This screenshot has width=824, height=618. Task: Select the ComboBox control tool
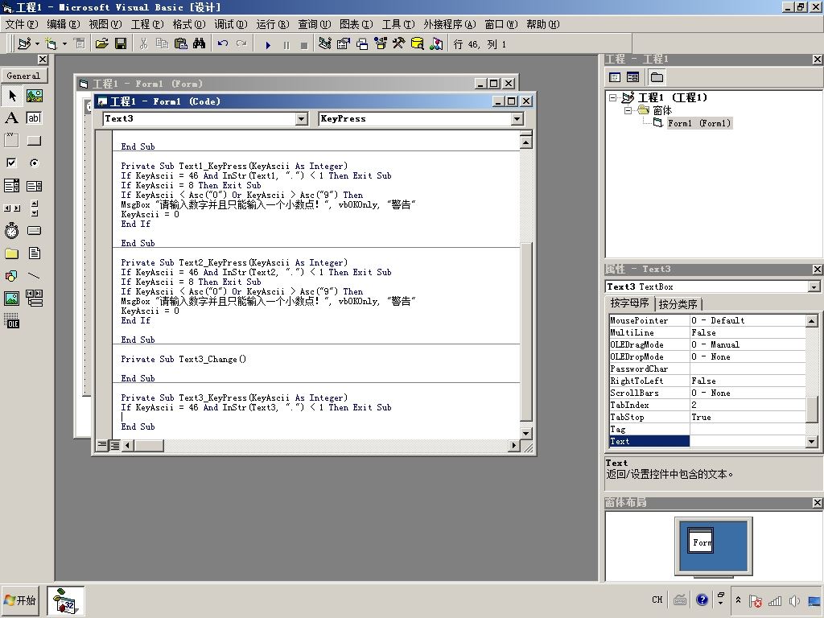pos(11,186)
